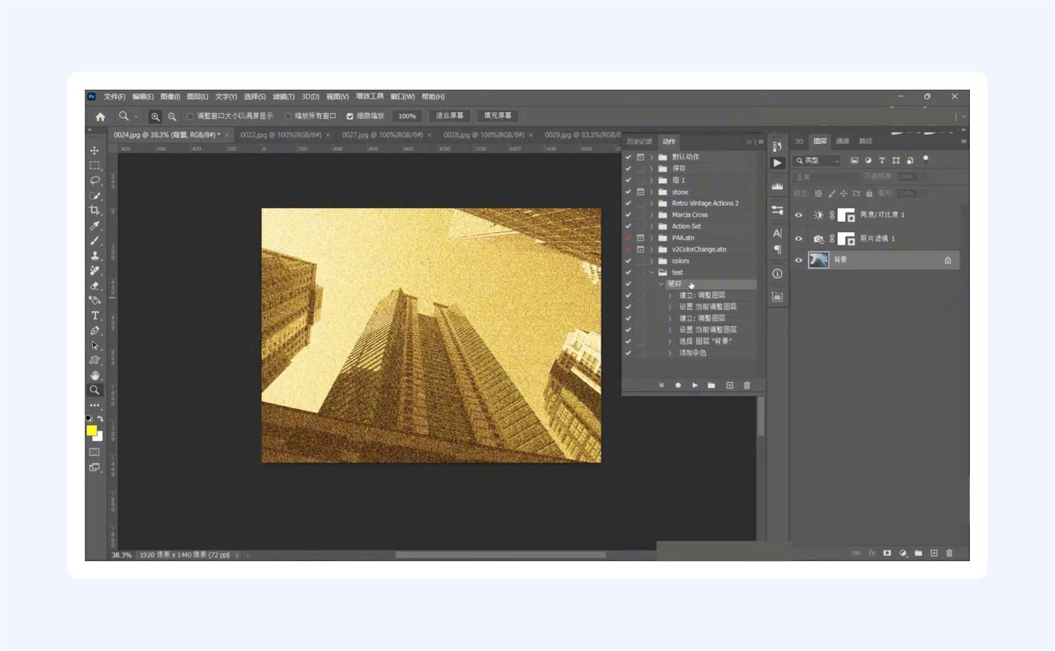
Task: Open the layer filter 类型 dropdown
Action: [817, 160]
